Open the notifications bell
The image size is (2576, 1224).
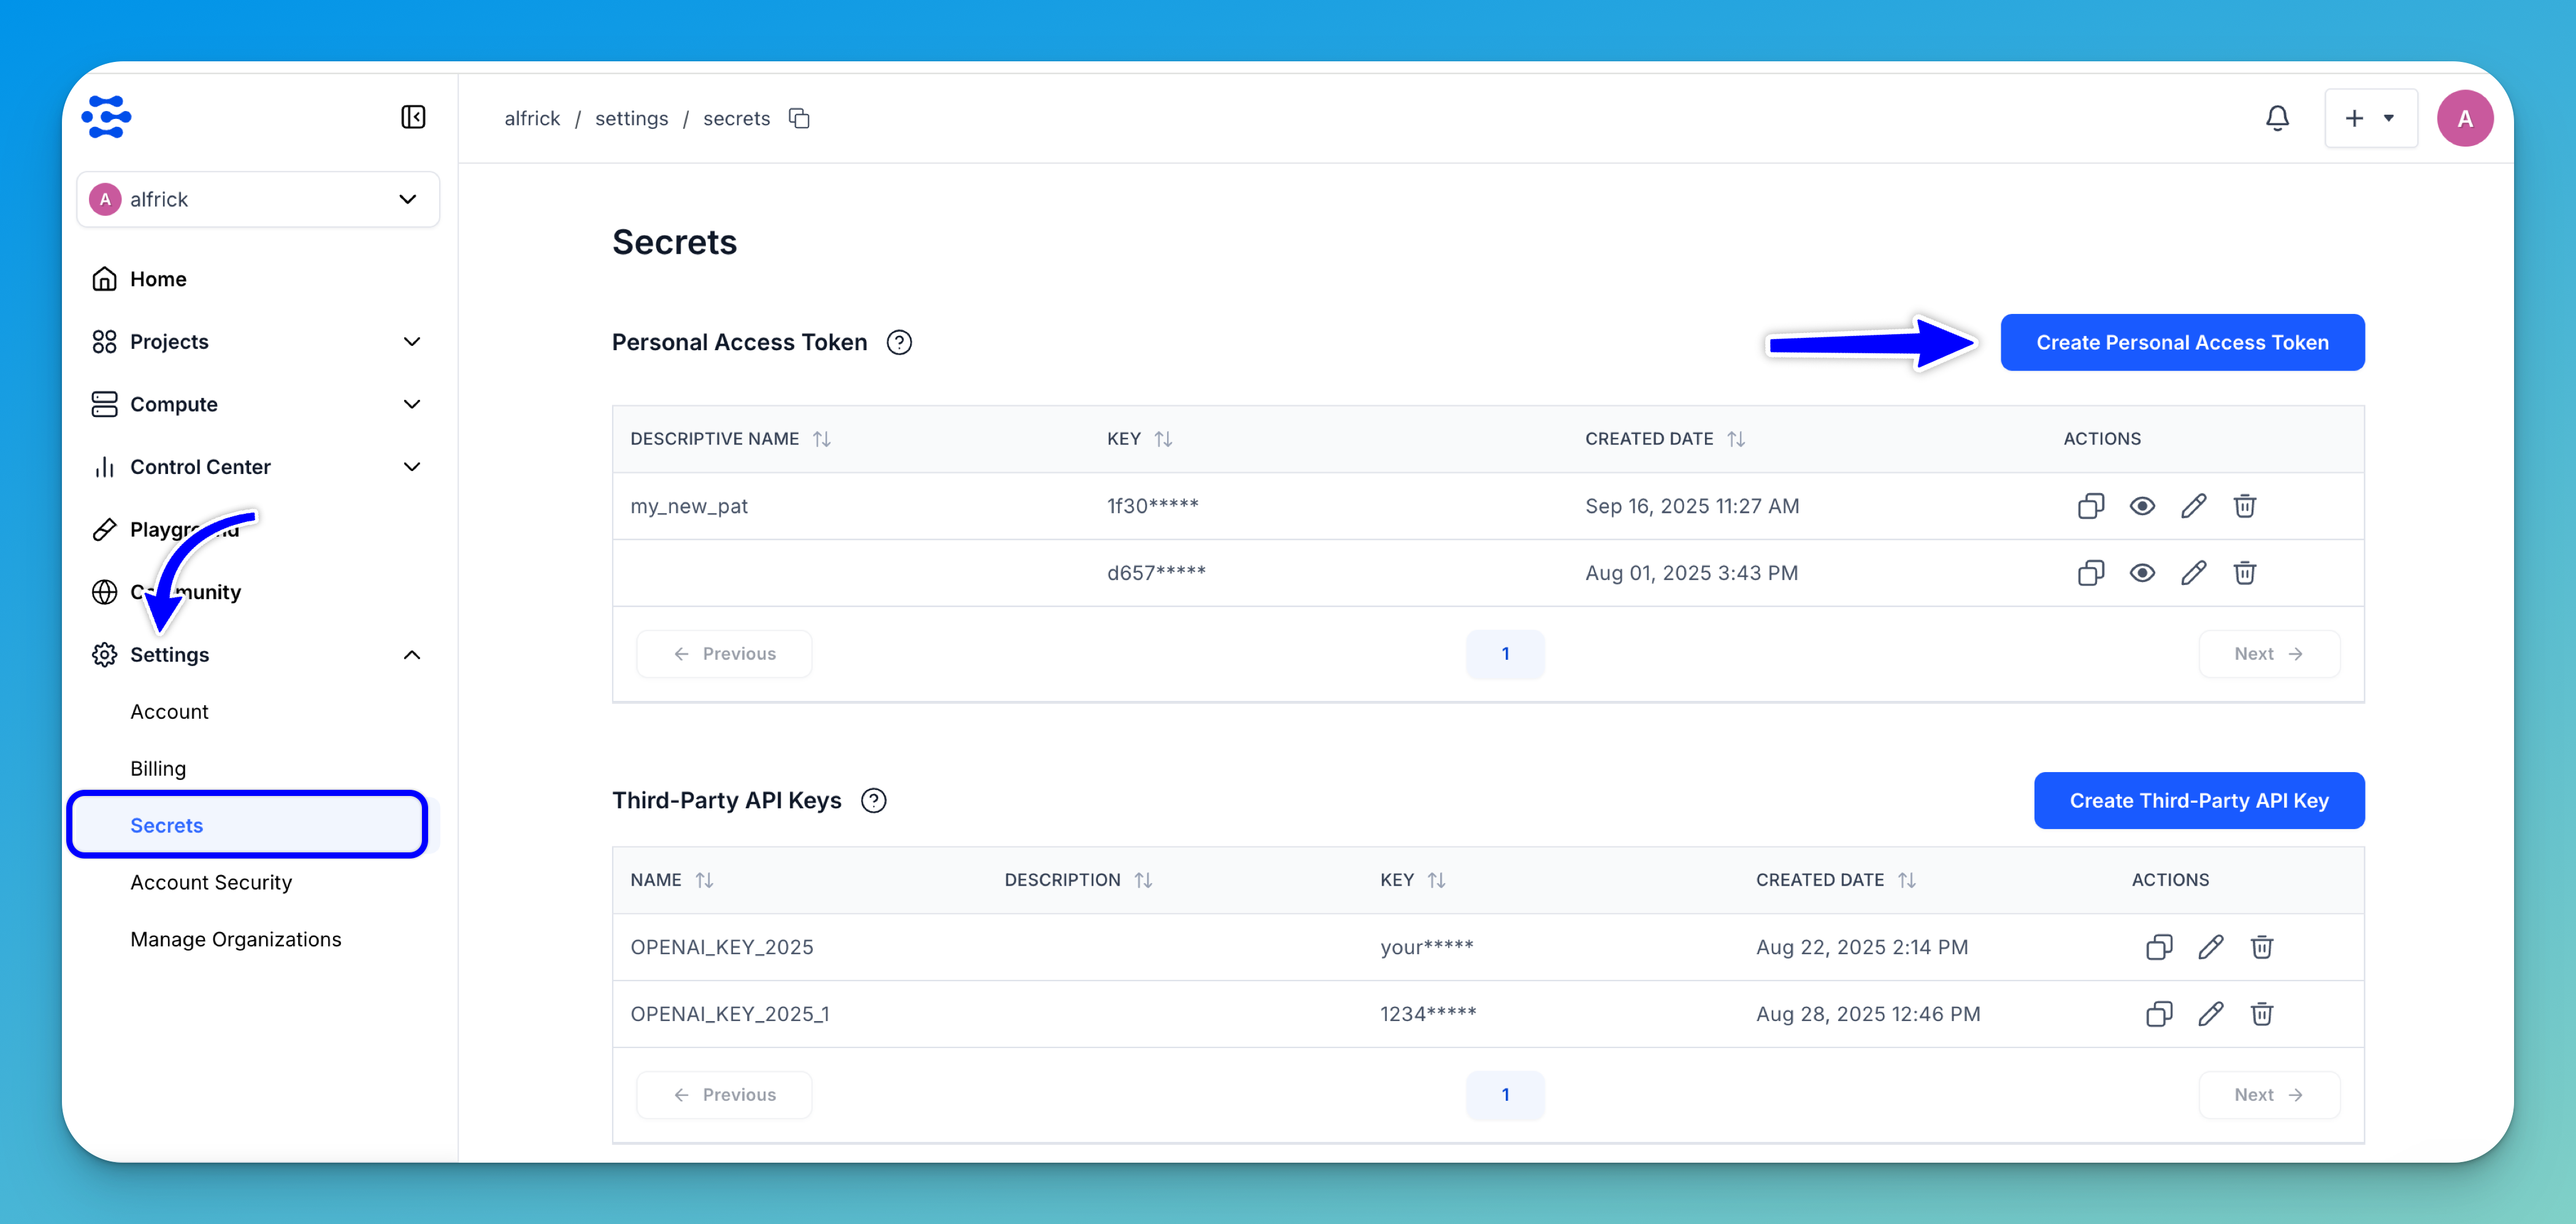coord(2277,118)
